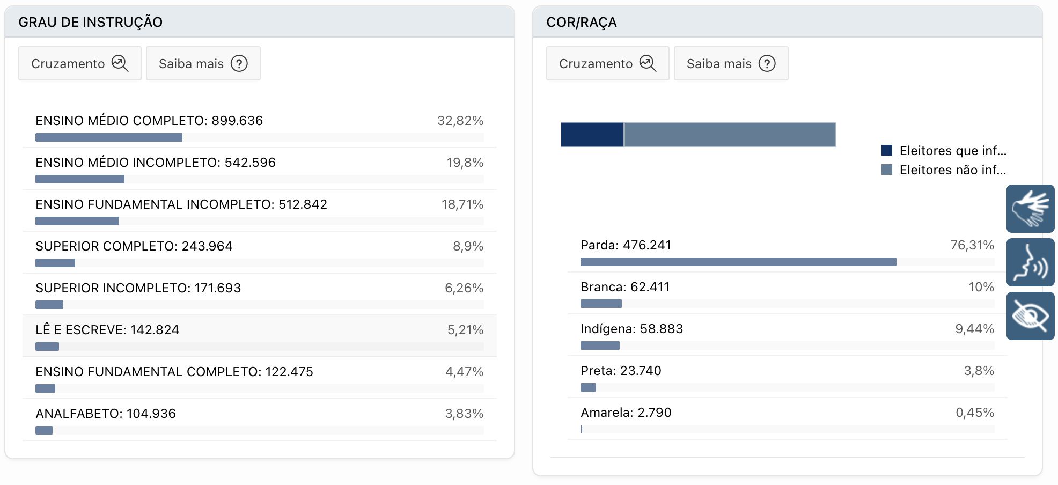Click the light blue legend square
This screenshot has width=1058, height=485.
coord(886,170)
